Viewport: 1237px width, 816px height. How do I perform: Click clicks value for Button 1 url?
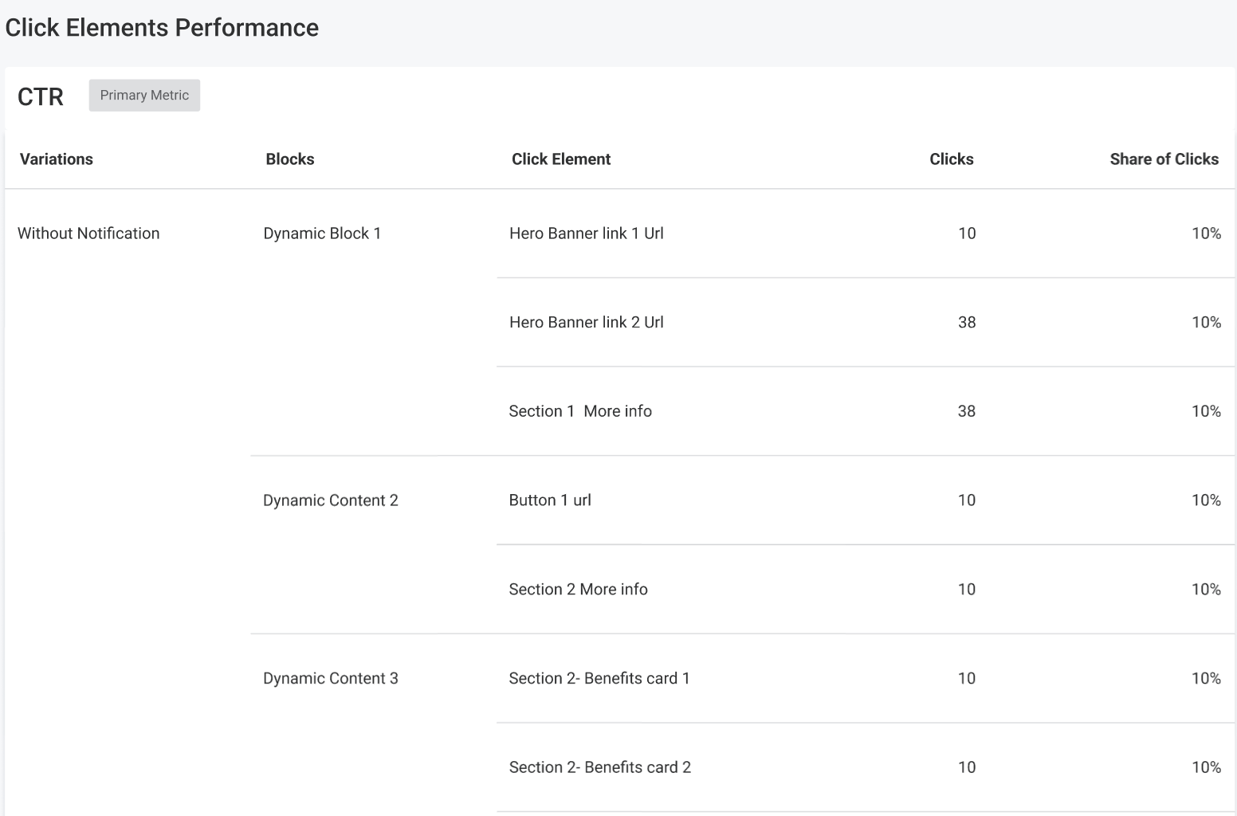tap(967, 500)
